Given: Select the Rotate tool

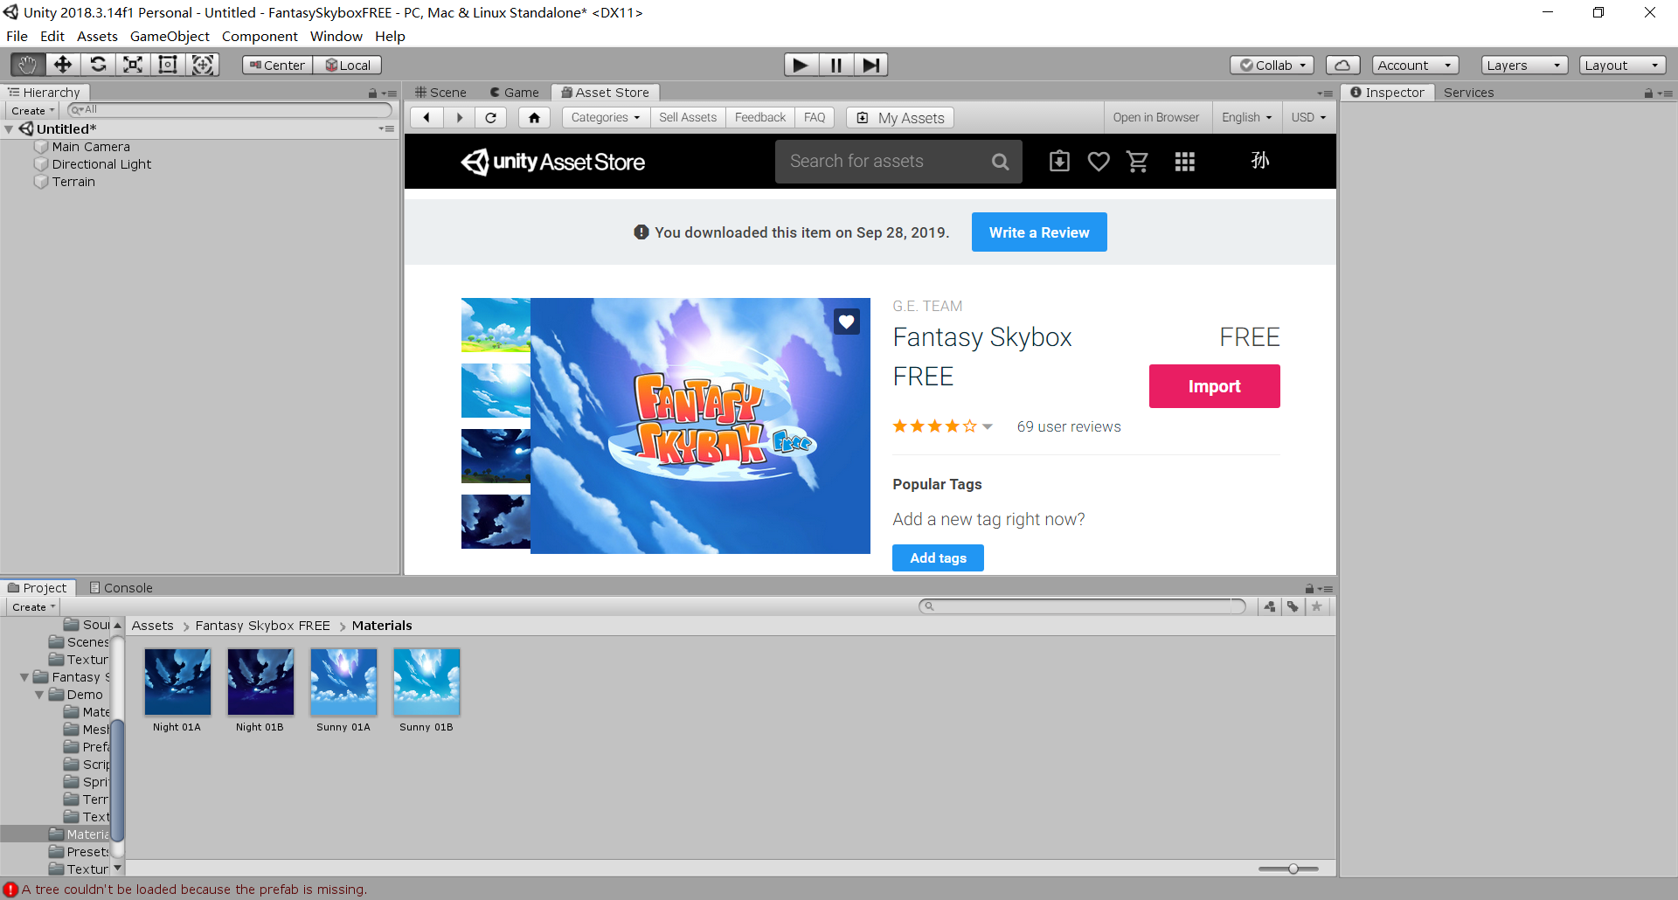Looking at the screenshot, I should pos(98,64).
